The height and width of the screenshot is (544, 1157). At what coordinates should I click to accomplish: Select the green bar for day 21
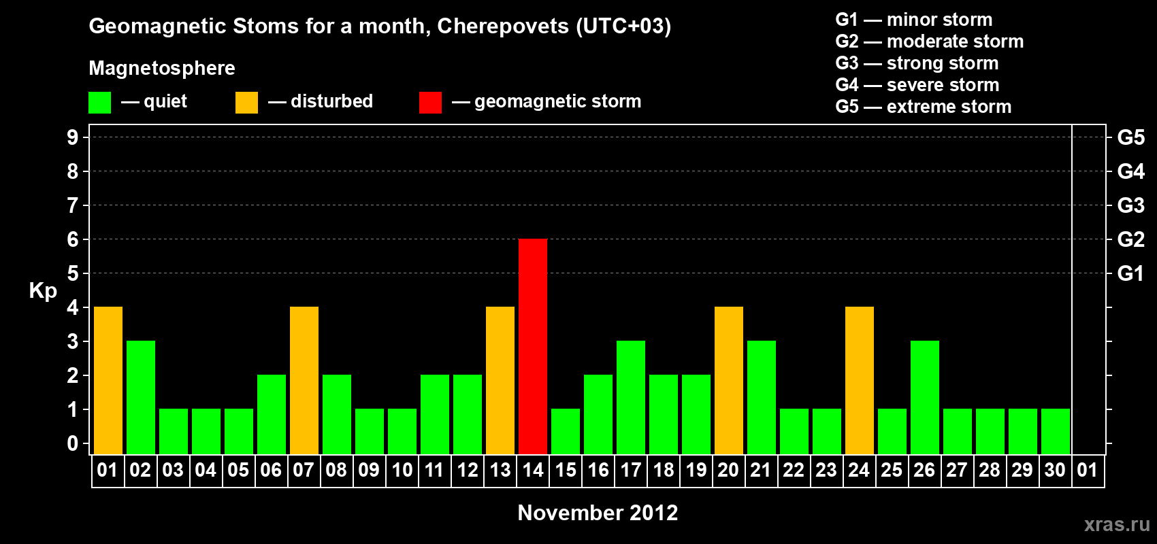tap(762, 397)
